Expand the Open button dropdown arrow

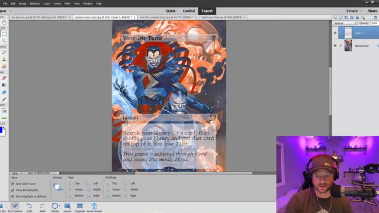point(11,11)
